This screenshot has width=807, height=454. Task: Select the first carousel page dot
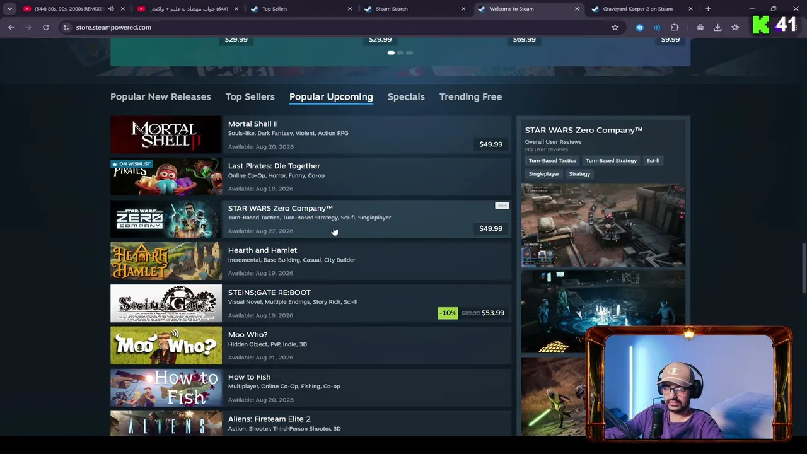click(x=391, y=53)
